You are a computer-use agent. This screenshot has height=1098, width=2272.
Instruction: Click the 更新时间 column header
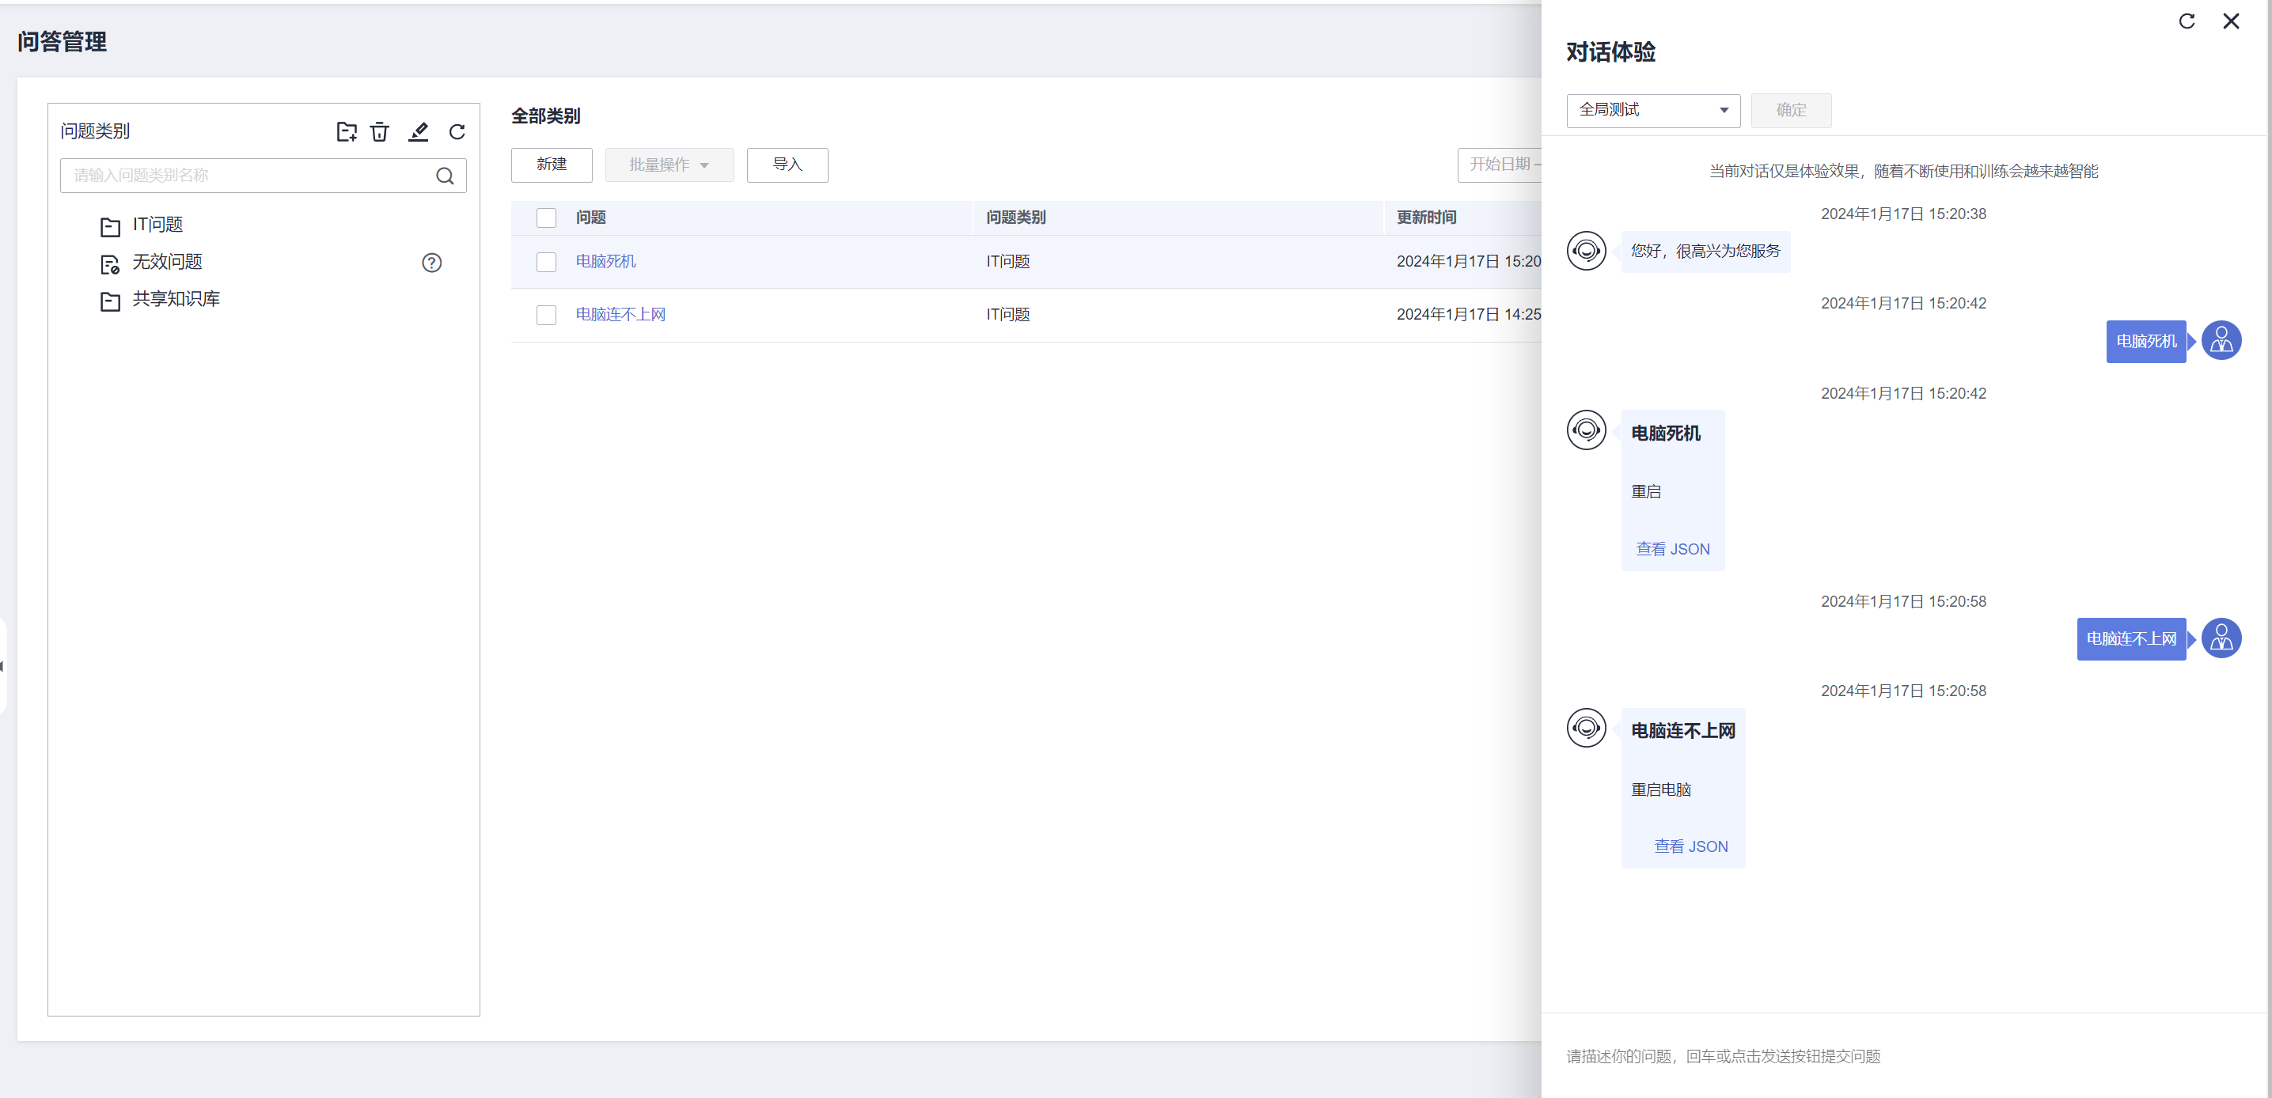pos(1426,218)
